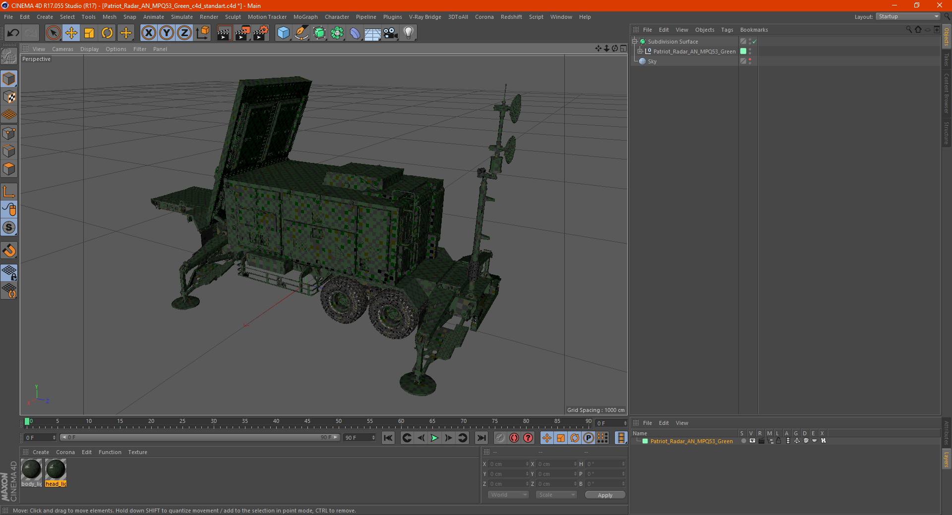Image resolution: width=952 pixels, height=515 pixels.
Task: Go to start of animation
Action: pyautogui.click(x=388, y=438)
